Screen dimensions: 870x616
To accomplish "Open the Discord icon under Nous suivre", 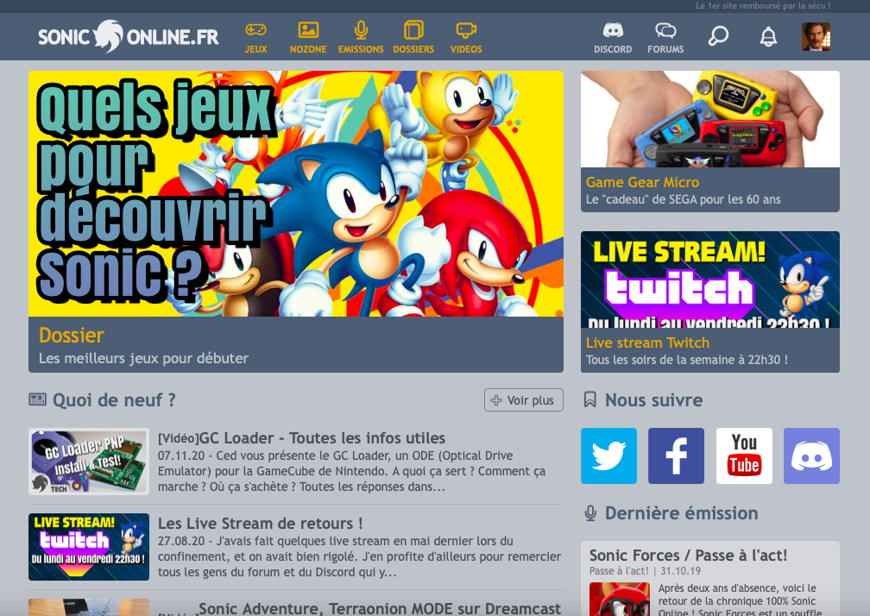I will click(x=811, y=456).
